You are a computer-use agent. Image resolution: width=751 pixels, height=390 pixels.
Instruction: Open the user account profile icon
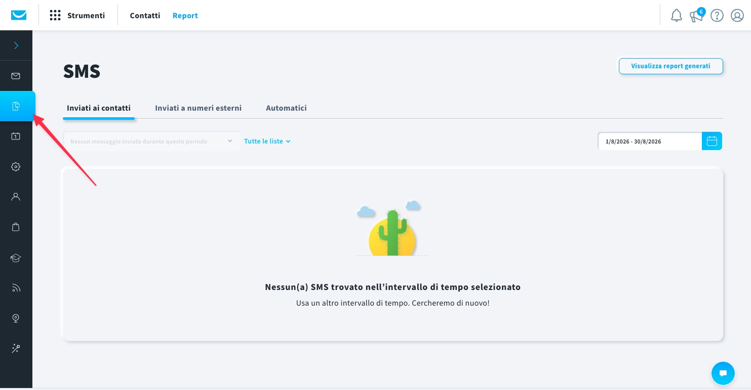[x=737, y=16]
